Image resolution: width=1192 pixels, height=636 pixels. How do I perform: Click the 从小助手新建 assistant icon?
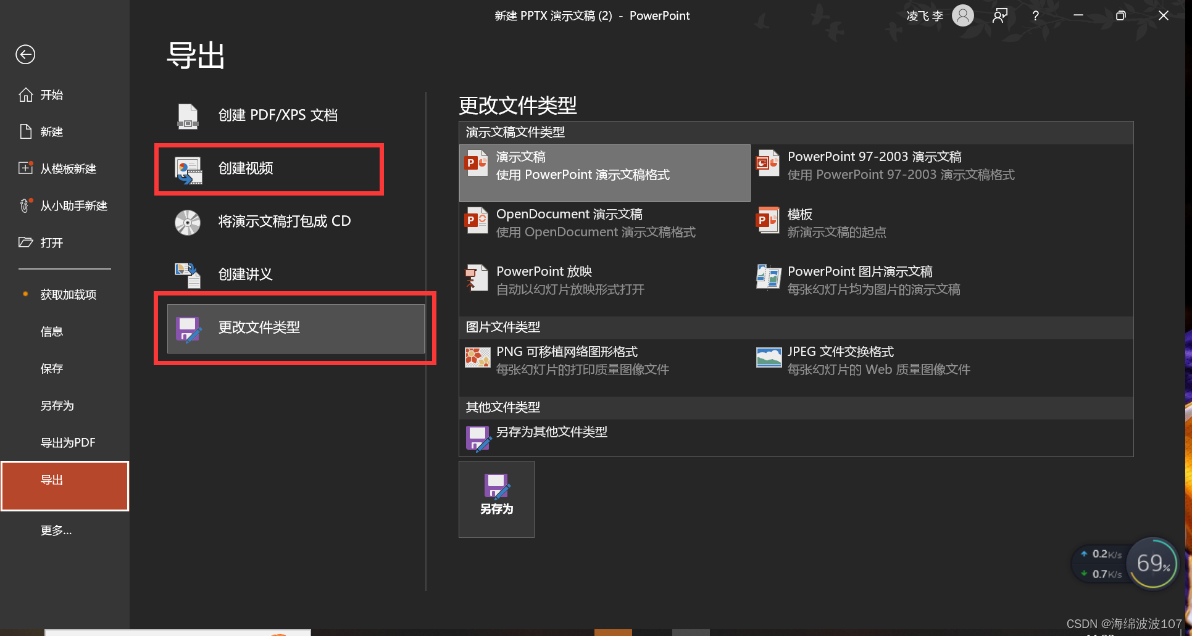25,205
